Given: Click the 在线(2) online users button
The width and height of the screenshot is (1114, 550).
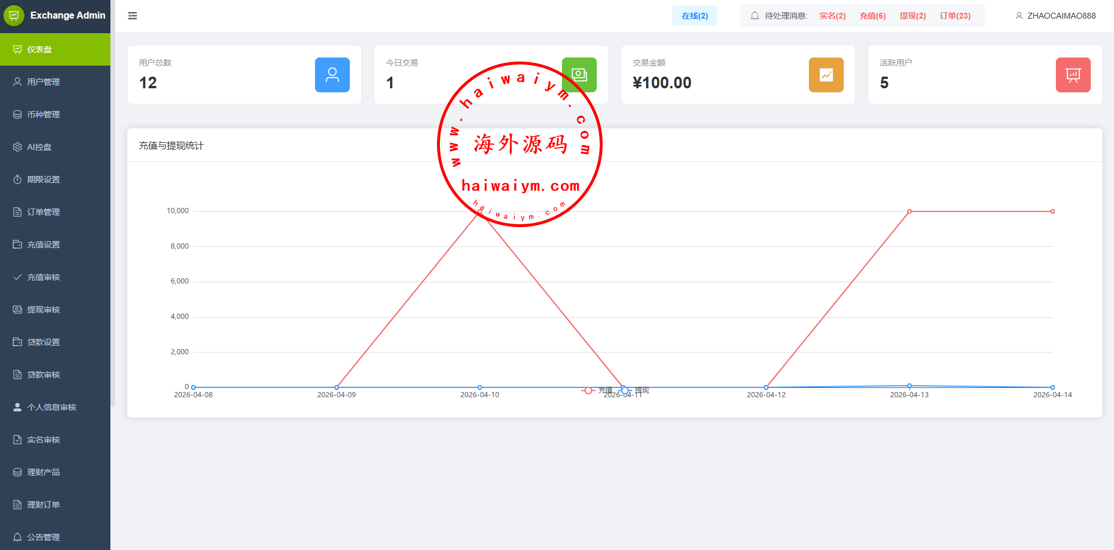Looking at the screenshot, I should point(694,16).
